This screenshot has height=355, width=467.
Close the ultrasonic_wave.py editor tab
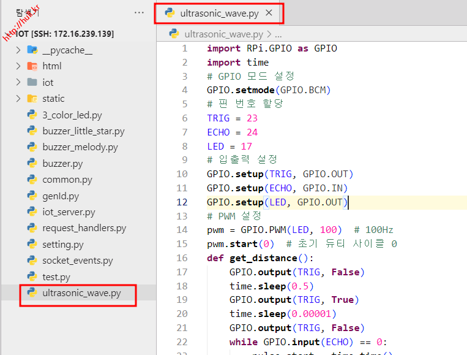click(x=269, y=12)
